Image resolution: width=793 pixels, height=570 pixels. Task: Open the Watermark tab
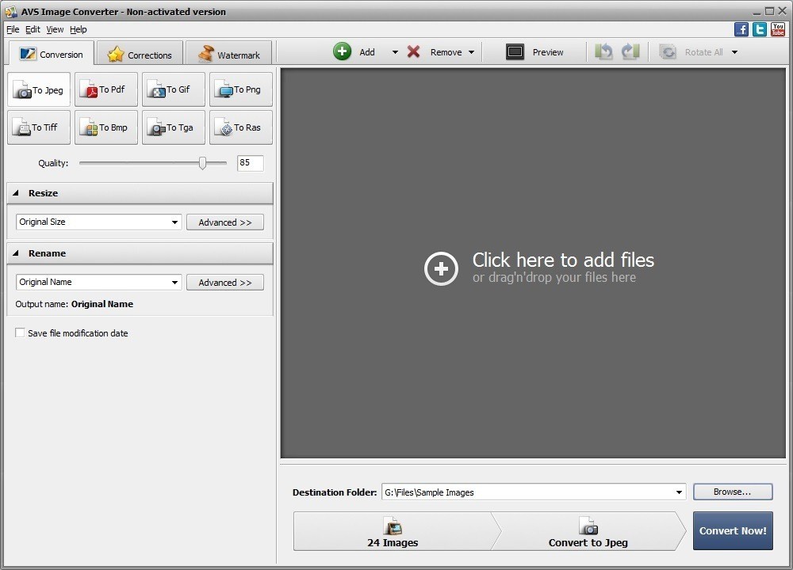coord(228,54)
